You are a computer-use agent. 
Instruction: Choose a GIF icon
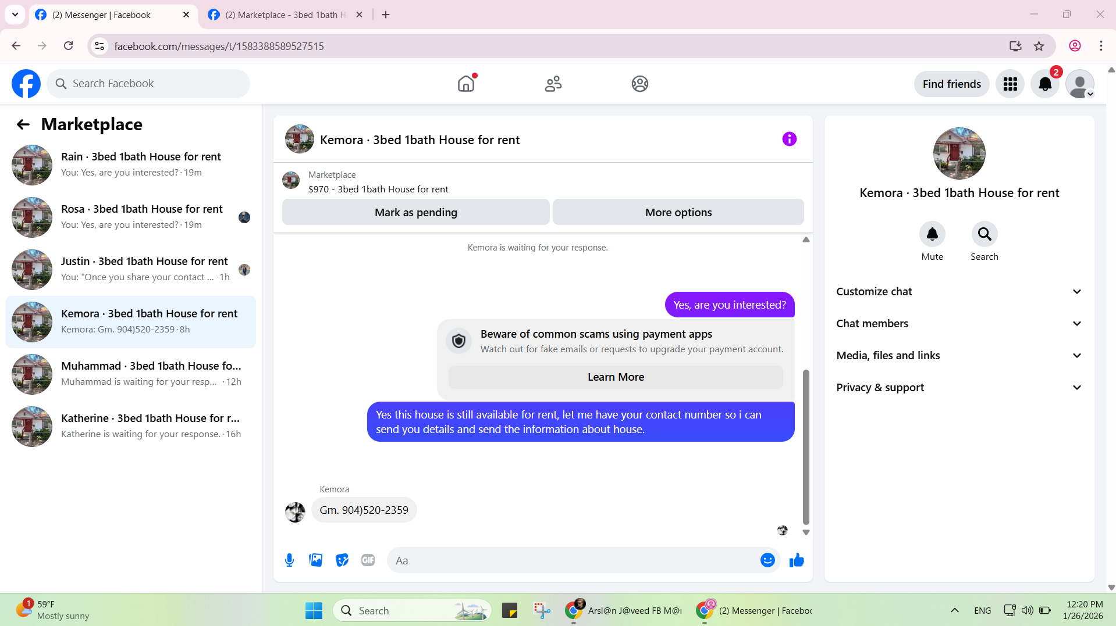click(x=368, y=560)
